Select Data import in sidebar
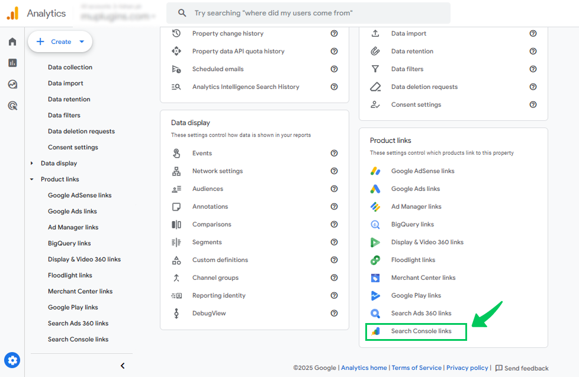 [65, 83]
